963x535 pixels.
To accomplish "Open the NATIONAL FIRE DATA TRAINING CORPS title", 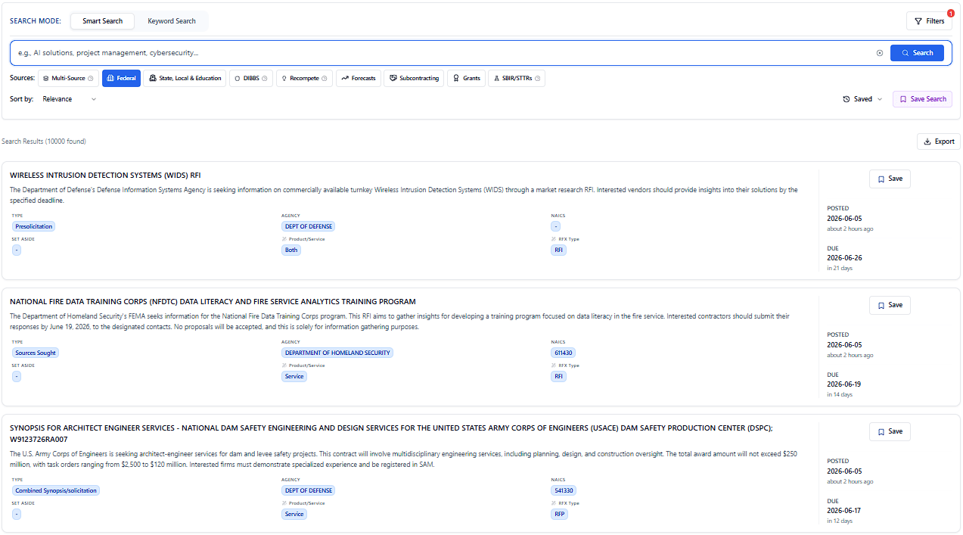I will (213, 302).
